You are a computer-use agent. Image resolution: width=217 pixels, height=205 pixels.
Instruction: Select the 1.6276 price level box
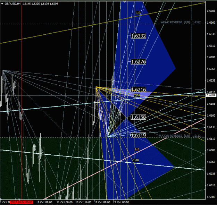pos(138,62)
